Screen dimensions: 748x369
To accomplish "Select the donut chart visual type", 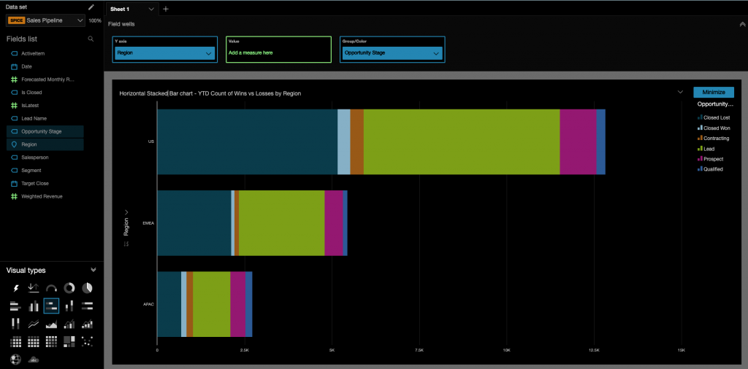I will click(69, 288).
